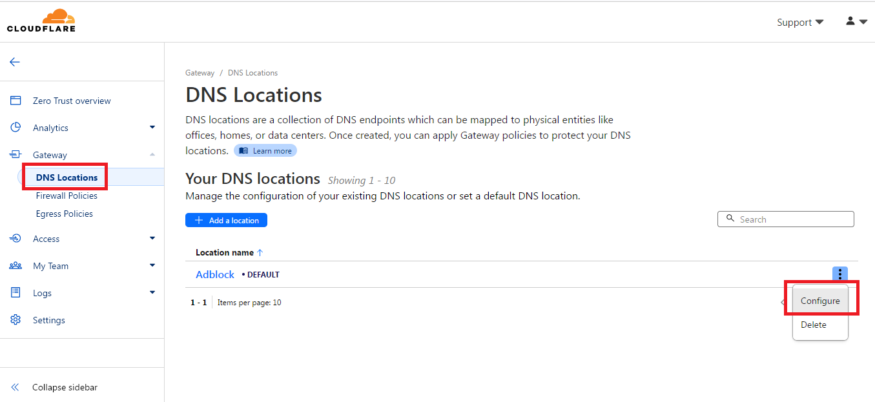Open Egress Policies in sidebar
This screenshot has width=875, height=402.
pyautogui.click(x=65, y=214)
